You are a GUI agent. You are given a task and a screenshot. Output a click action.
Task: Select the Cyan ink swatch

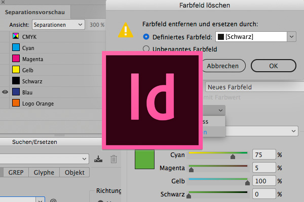tap(17, 48)
